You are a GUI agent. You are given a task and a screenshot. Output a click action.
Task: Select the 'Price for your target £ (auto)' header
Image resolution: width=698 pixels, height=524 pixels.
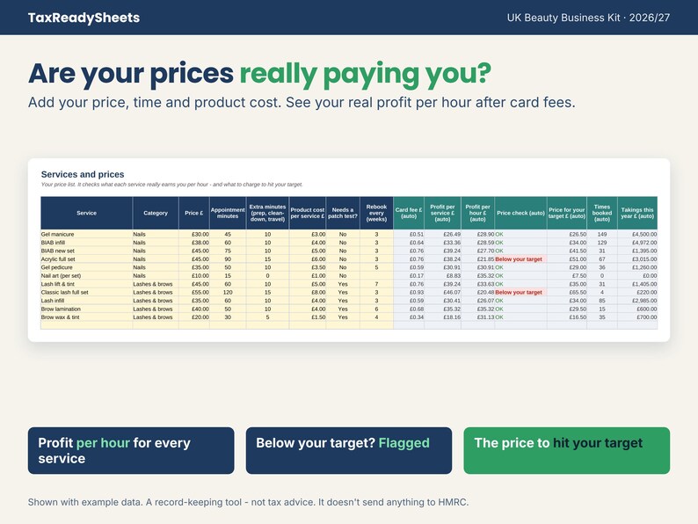click(x=567, y=213)
